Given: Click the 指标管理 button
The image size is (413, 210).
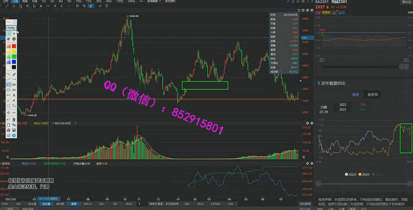Looking at the screenshot, I should click(x=305, y=204).
